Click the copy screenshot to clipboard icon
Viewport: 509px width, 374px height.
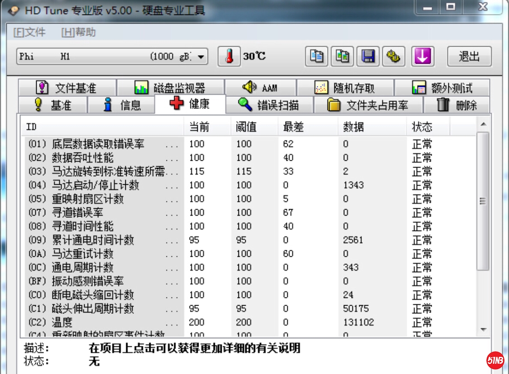pos(343,57)
